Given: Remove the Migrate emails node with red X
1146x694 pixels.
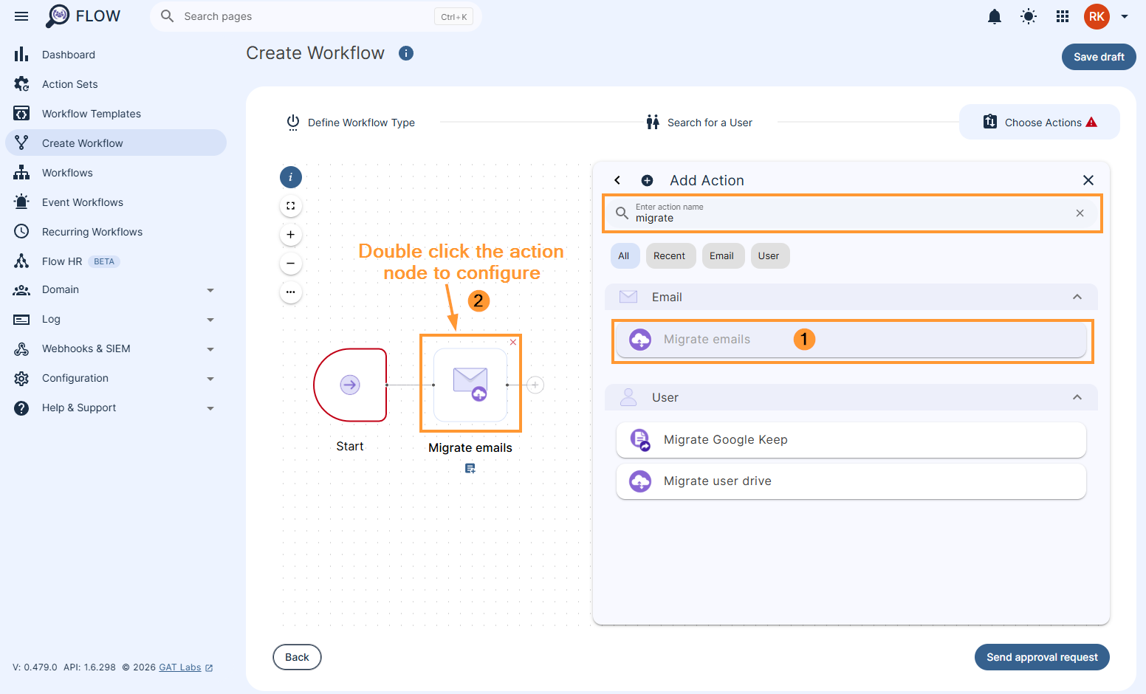Looking at the screenshot, I should (x=513, y=342).
